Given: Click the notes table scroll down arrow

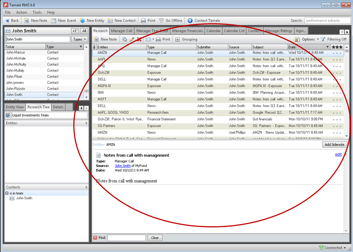Looking at the screenshot, I should point(347,136).
